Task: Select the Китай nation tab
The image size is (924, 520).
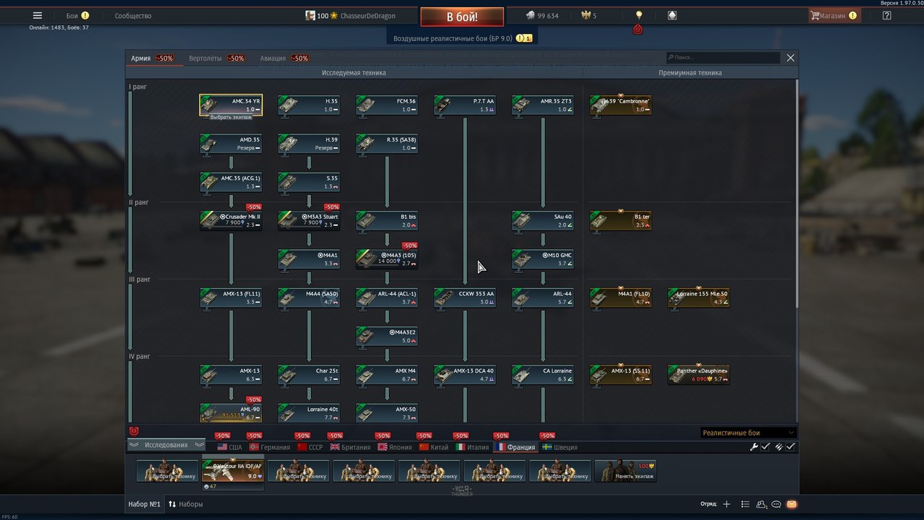Action: click(x=434, y=447)
